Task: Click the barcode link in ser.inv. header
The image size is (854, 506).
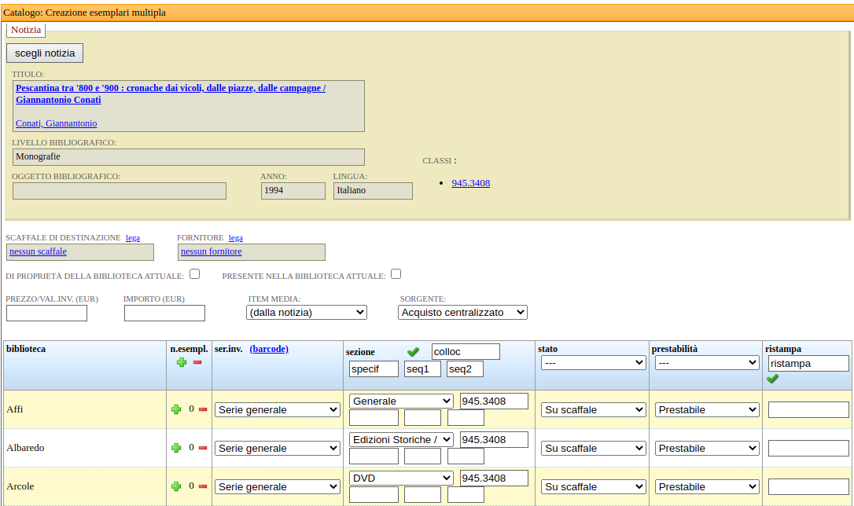Action: (269, 349)
